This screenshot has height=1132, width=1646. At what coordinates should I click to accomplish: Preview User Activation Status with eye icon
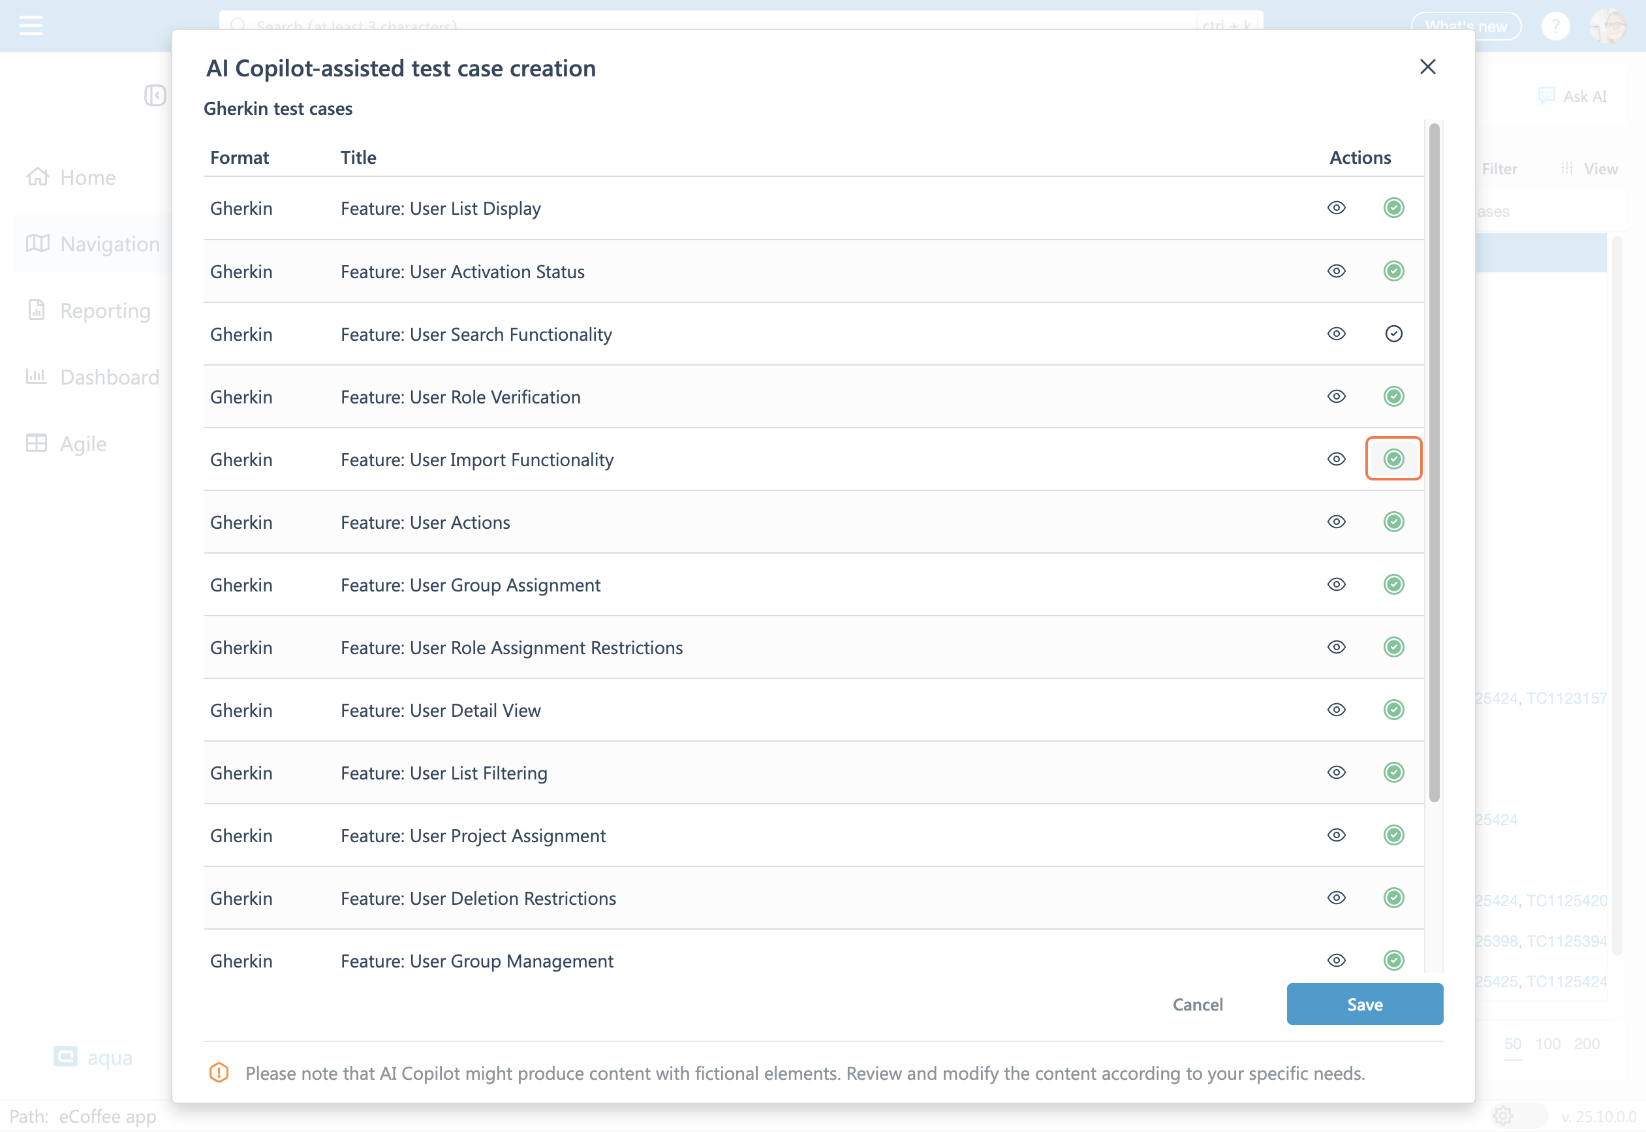point(1336,271)
